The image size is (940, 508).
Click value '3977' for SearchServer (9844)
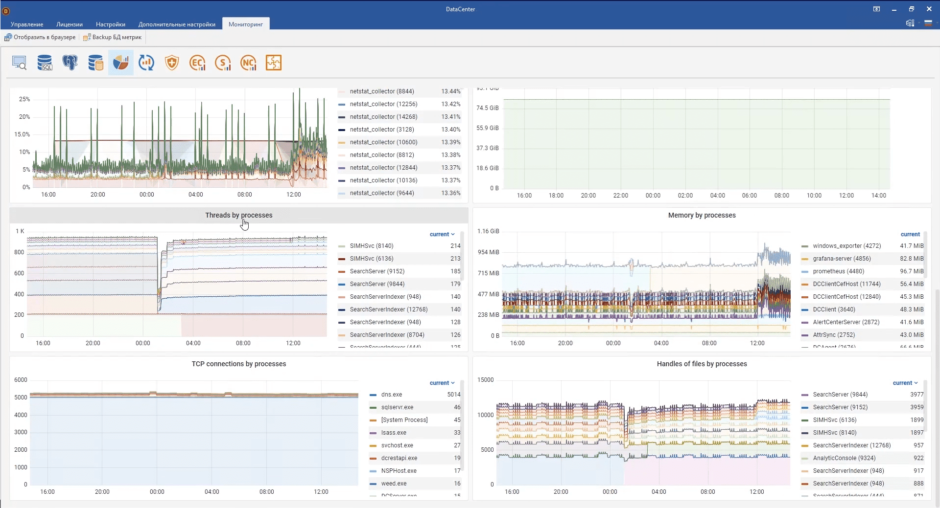point(916,395)
